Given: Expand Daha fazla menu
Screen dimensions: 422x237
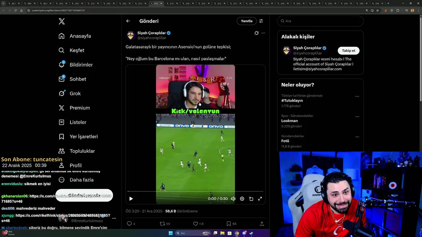Looking at the screenshot, I should tap(76, 180).
